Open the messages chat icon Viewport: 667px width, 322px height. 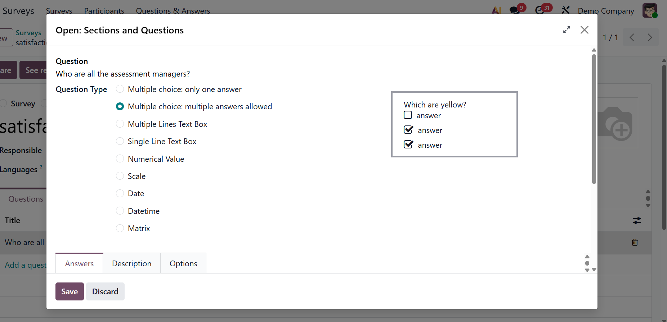pyautogui.click(x=515, y=10)
